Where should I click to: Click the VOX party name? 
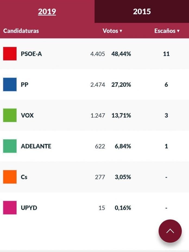point(28,115)
